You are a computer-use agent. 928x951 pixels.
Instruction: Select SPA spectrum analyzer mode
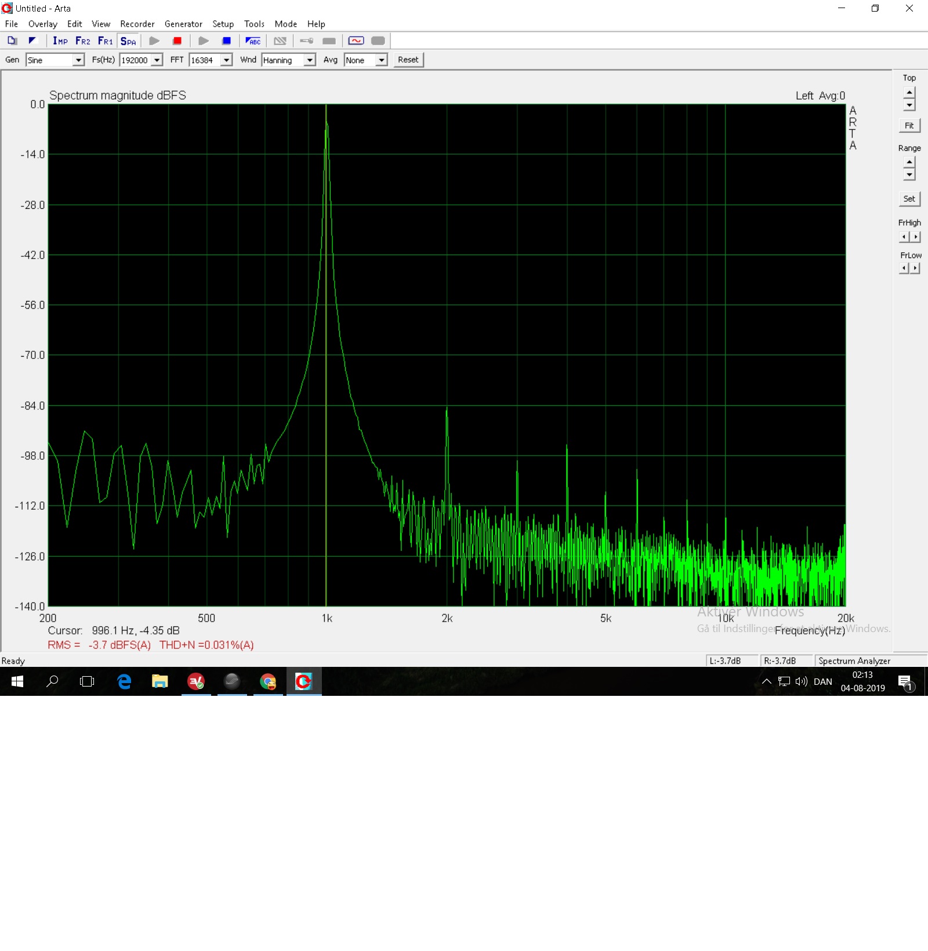128,41
